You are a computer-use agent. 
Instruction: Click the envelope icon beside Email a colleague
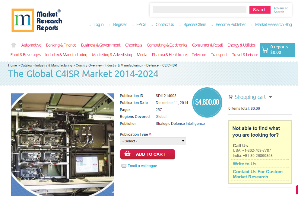coord(124,166)
